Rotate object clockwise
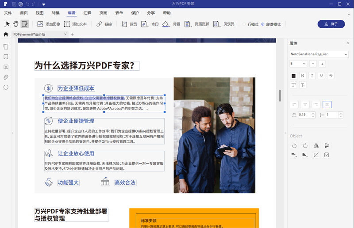Viewport: 354px width, 228px height. pyautogui.click(x=305, y=146)
